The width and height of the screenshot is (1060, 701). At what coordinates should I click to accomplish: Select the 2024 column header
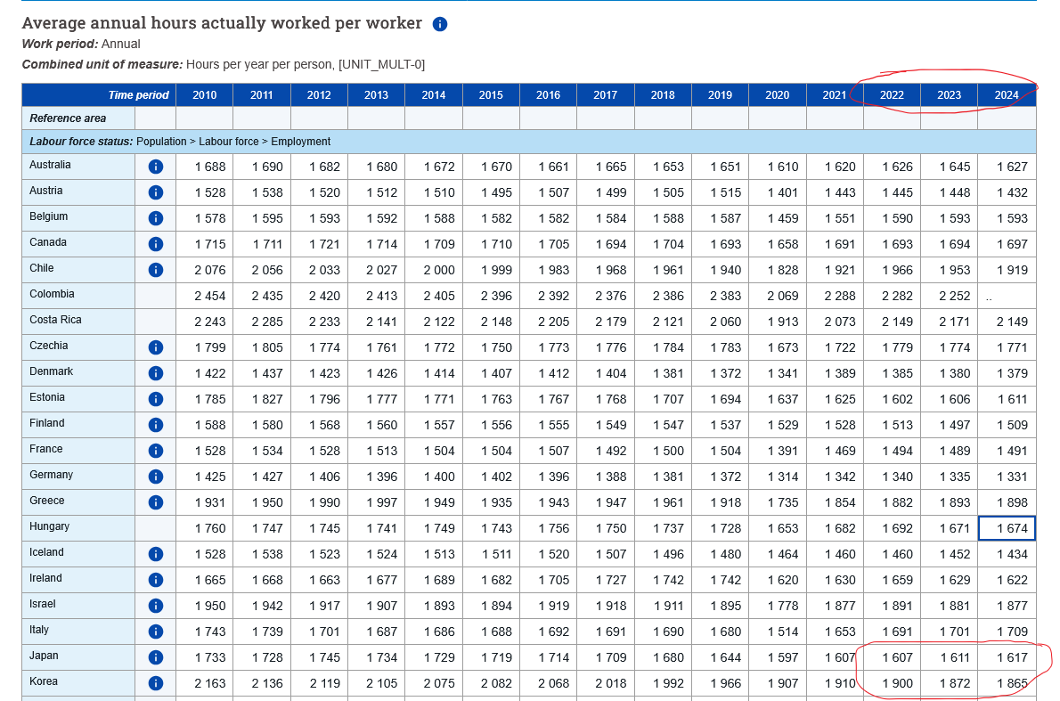coord(1007,94)
